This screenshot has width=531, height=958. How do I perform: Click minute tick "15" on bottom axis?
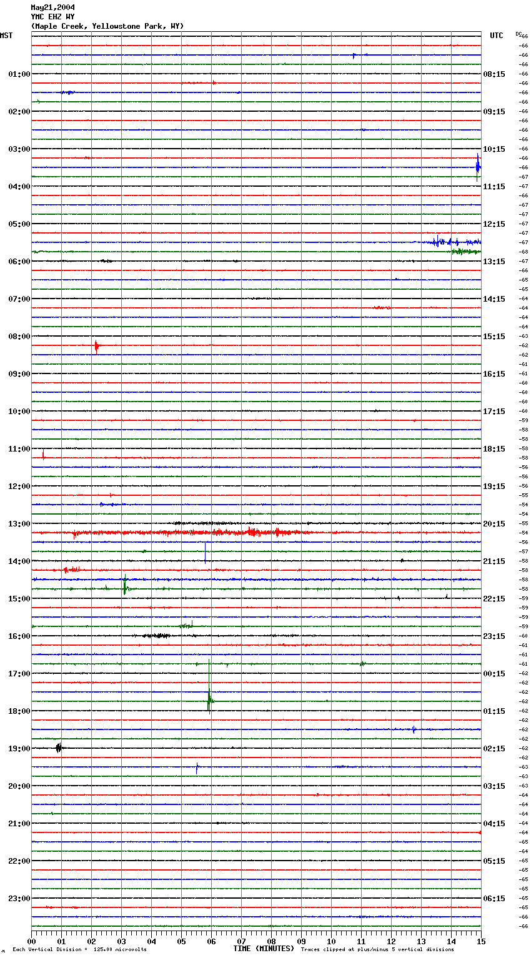pos(481,941)
